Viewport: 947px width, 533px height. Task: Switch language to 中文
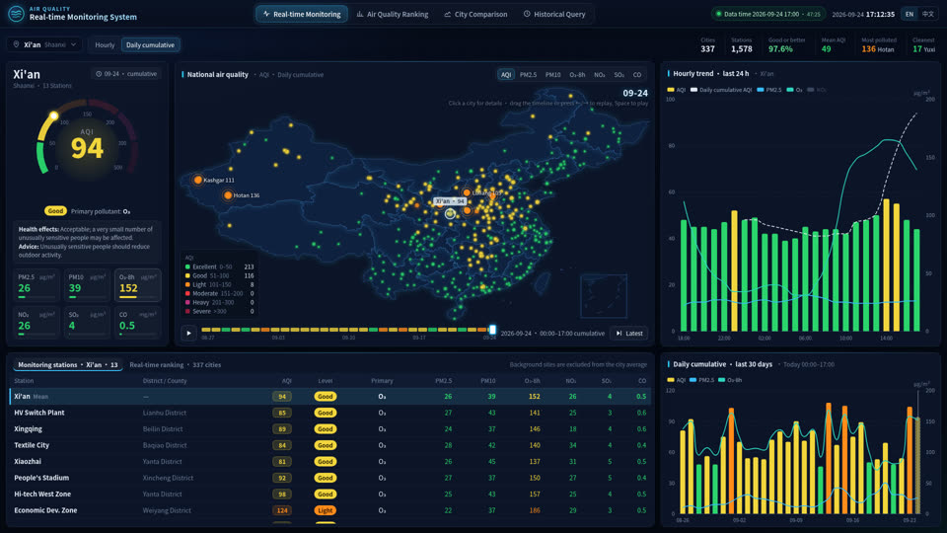click(x=927, y=14)
